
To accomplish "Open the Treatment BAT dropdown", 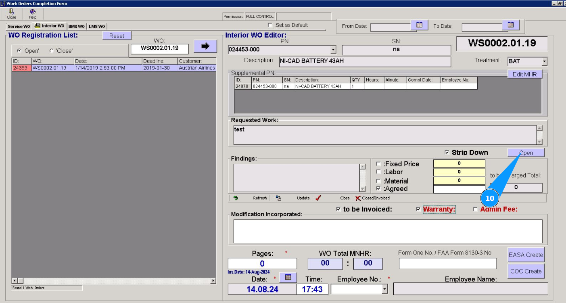I will (544, 62).
